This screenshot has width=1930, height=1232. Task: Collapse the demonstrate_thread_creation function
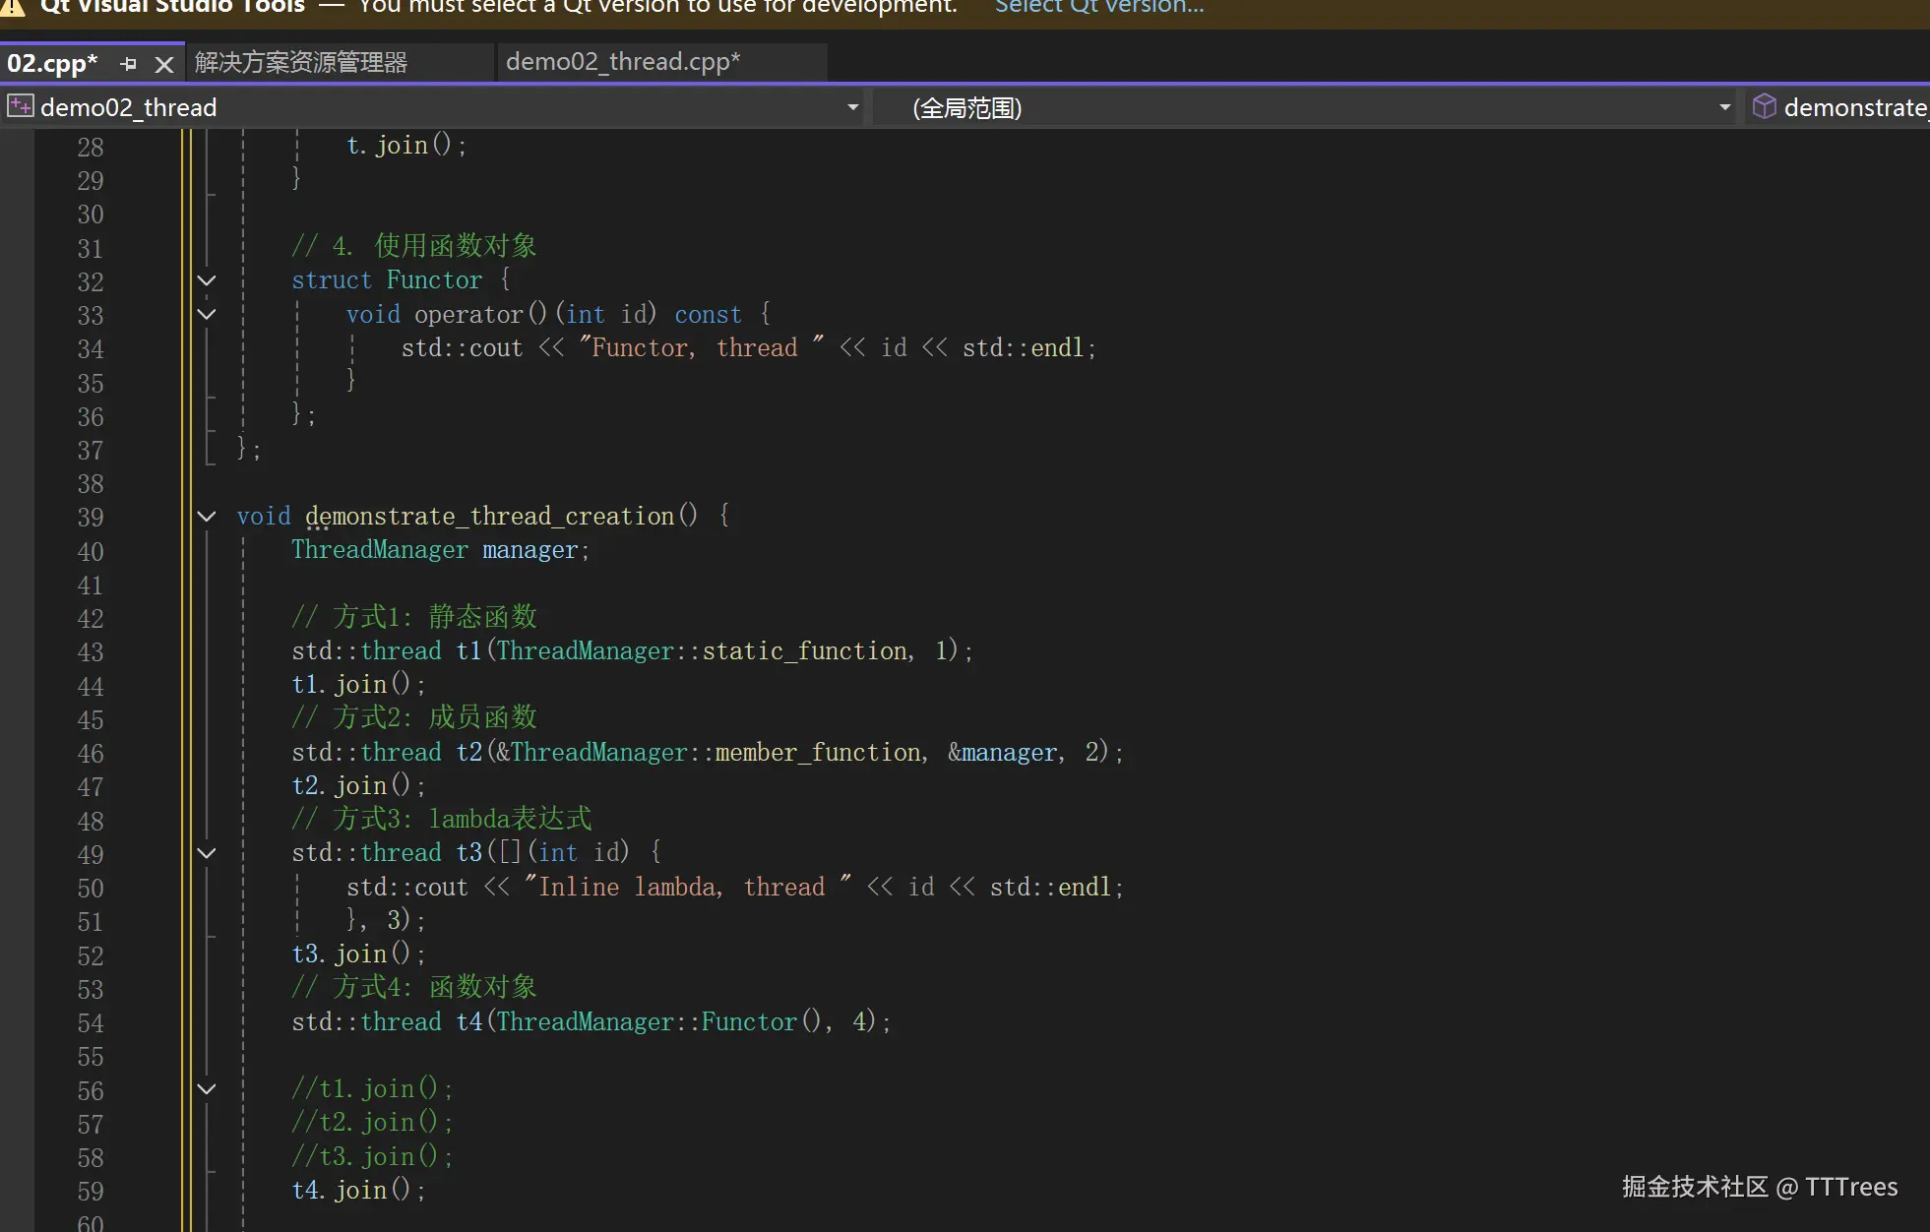(207, 516)
